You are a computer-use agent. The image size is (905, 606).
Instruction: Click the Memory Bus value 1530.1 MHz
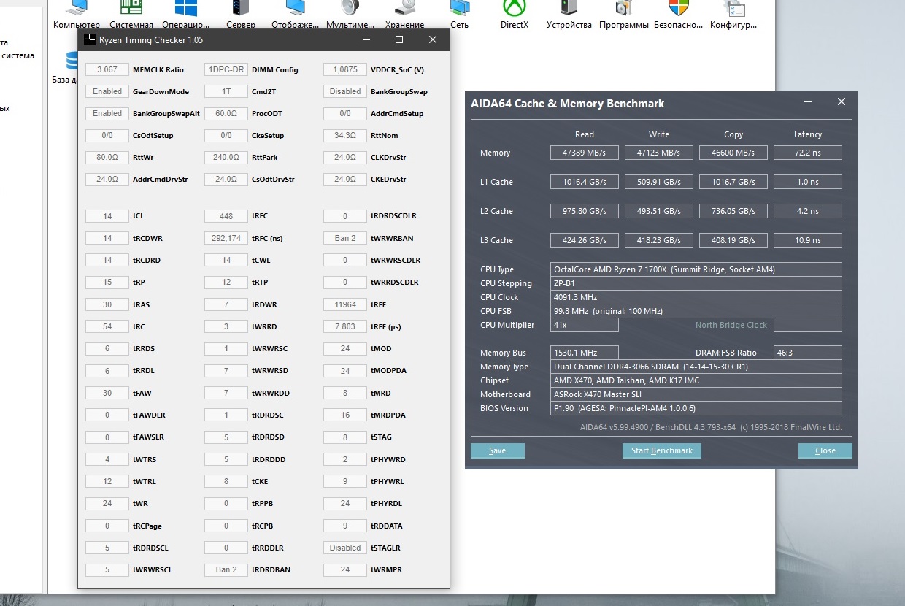[x=585, y=353]
